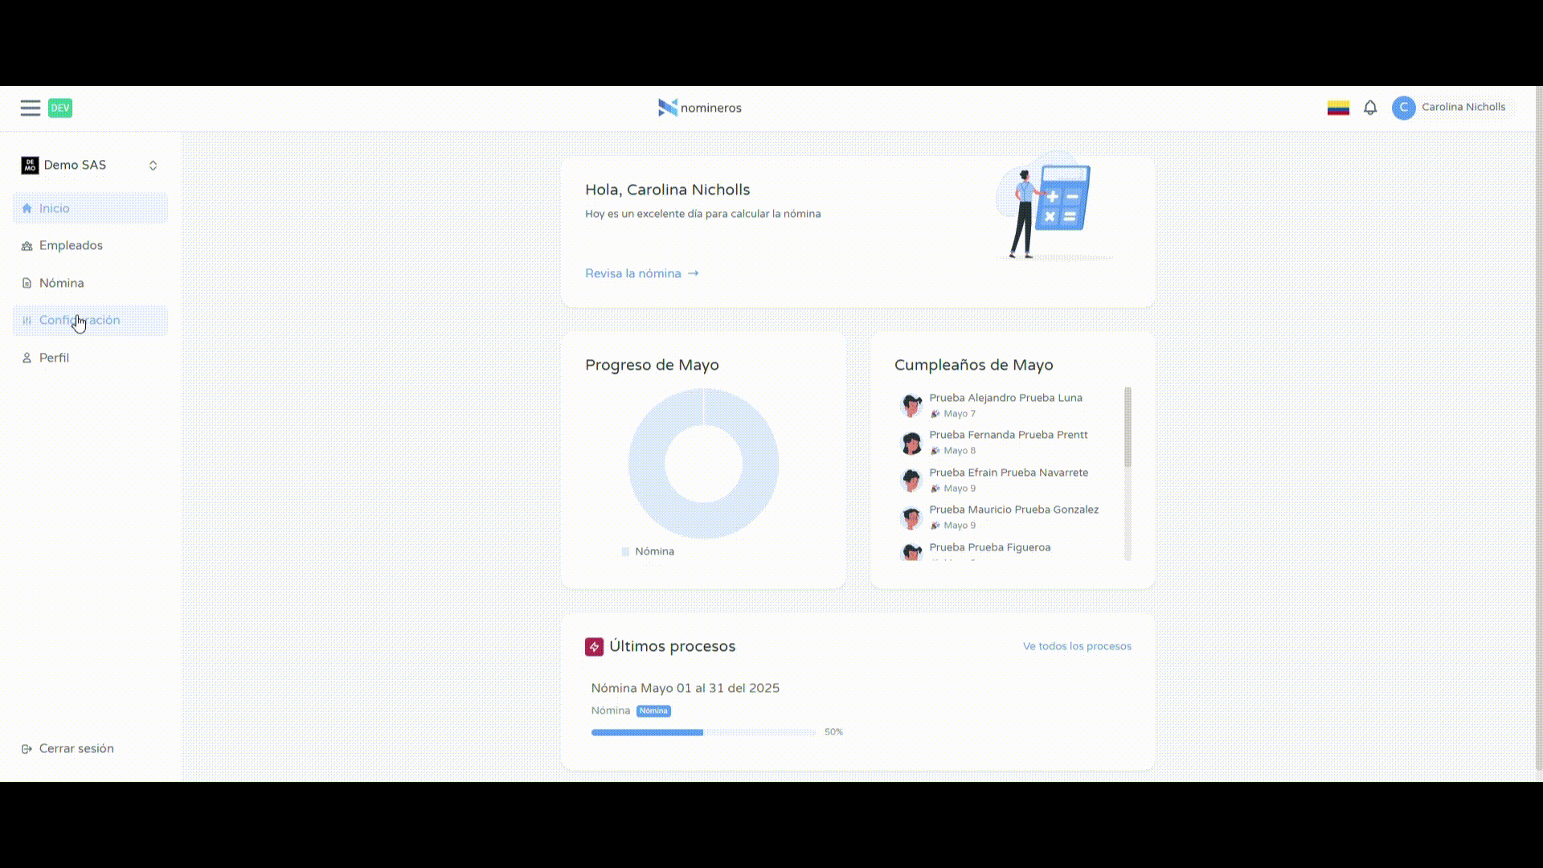Screen dimensions: 1543x868
Task: Click the Cerrar sesión logout icon
Action: tap(27, 749)
